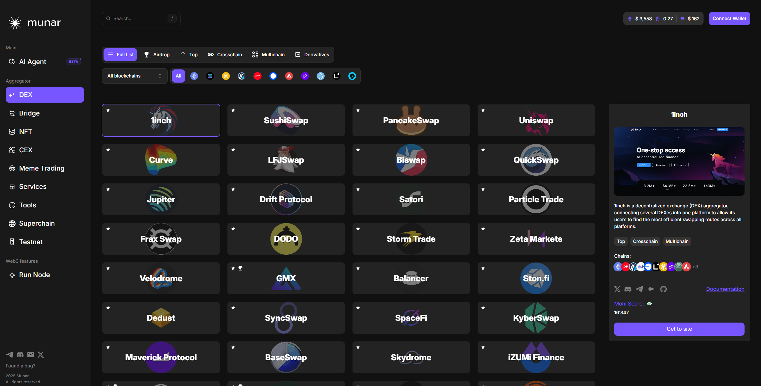
Task: Filter by the Avalanche blockchain icon
Action: pos(289,76)
